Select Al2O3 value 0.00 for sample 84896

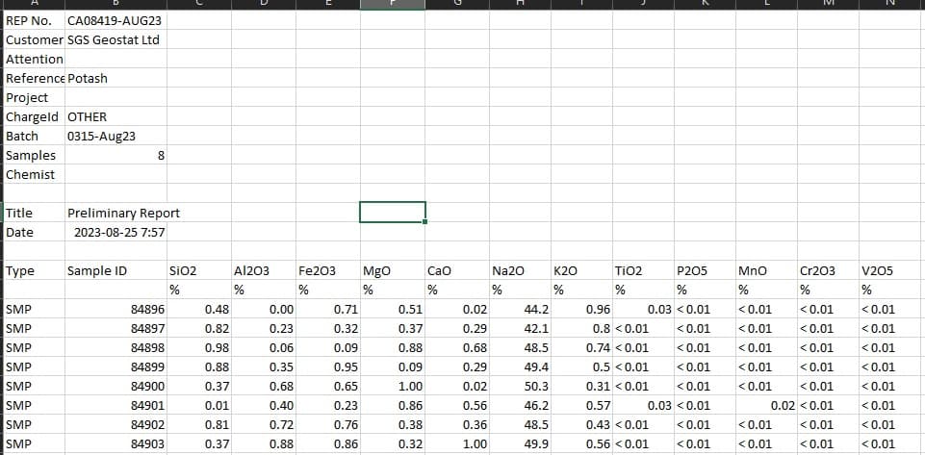pos(264,309)
